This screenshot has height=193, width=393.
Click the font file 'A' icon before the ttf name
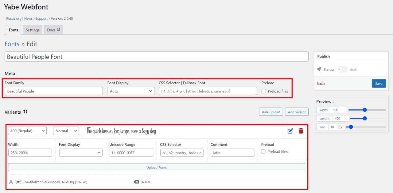pos(11,182)
